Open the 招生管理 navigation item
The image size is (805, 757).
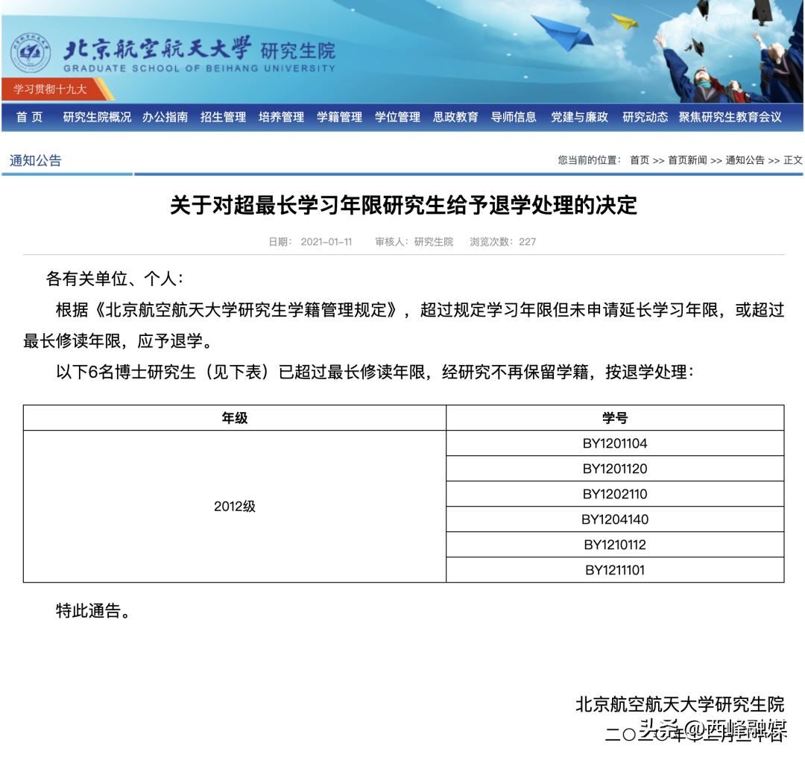[x=225, y=117]
